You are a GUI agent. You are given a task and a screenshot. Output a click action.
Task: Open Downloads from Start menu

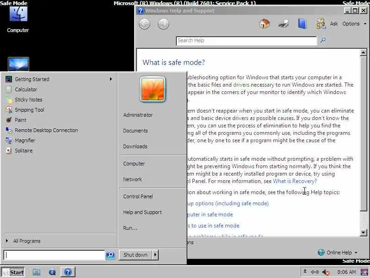135,146
